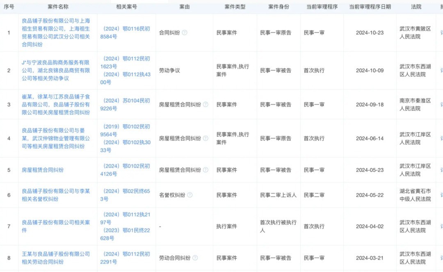Click the 案件名称 column header
Viewport: 443px width, 272px height.
click(58, 7)
